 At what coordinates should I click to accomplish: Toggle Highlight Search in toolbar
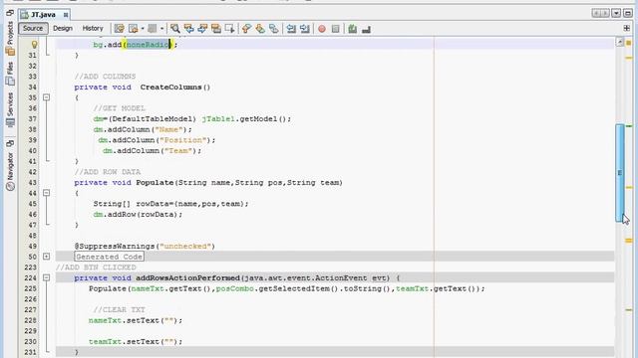(216, 29)
